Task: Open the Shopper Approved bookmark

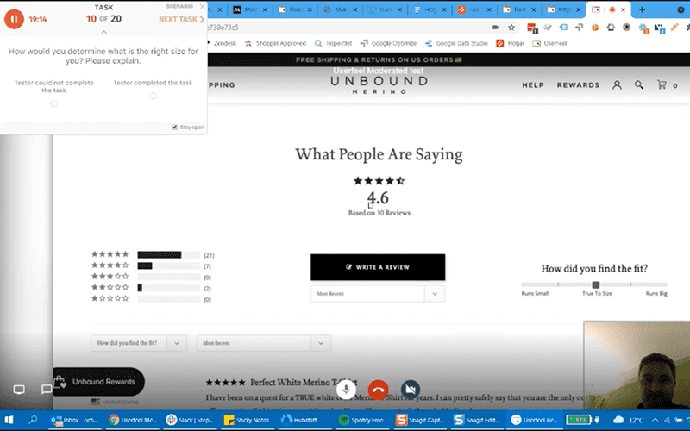Action: 275,43
